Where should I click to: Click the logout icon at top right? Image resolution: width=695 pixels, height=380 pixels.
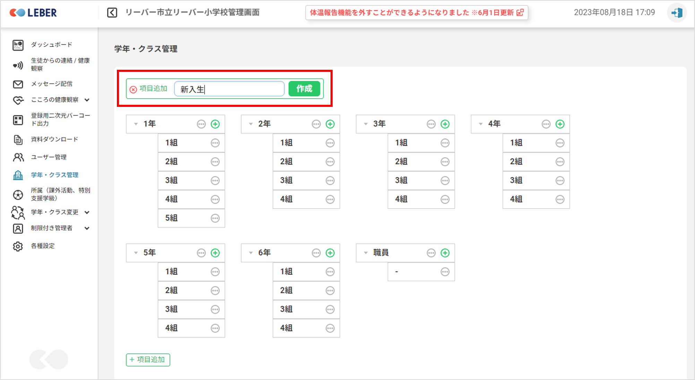click(676, 13)
